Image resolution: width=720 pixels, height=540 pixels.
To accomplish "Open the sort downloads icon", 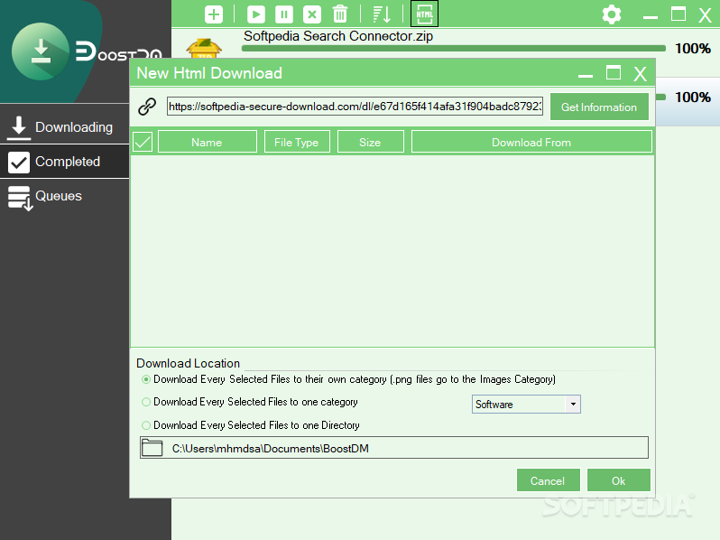I will pyautogui.click(x=382, y=14).
